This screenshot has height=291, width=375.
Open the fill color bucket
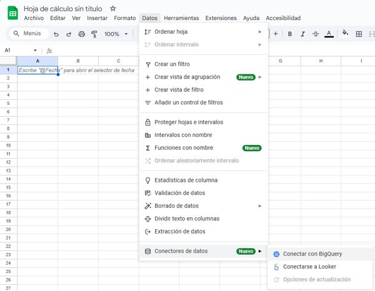coord(345,34)
